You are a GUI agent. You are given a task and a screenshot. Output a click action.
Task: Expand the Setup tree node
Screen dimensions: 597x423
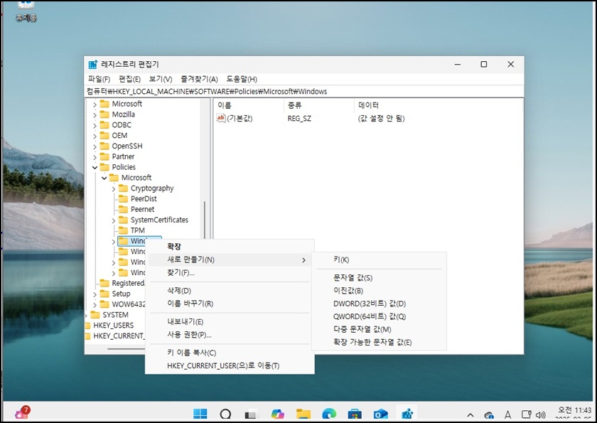[95, 294]
